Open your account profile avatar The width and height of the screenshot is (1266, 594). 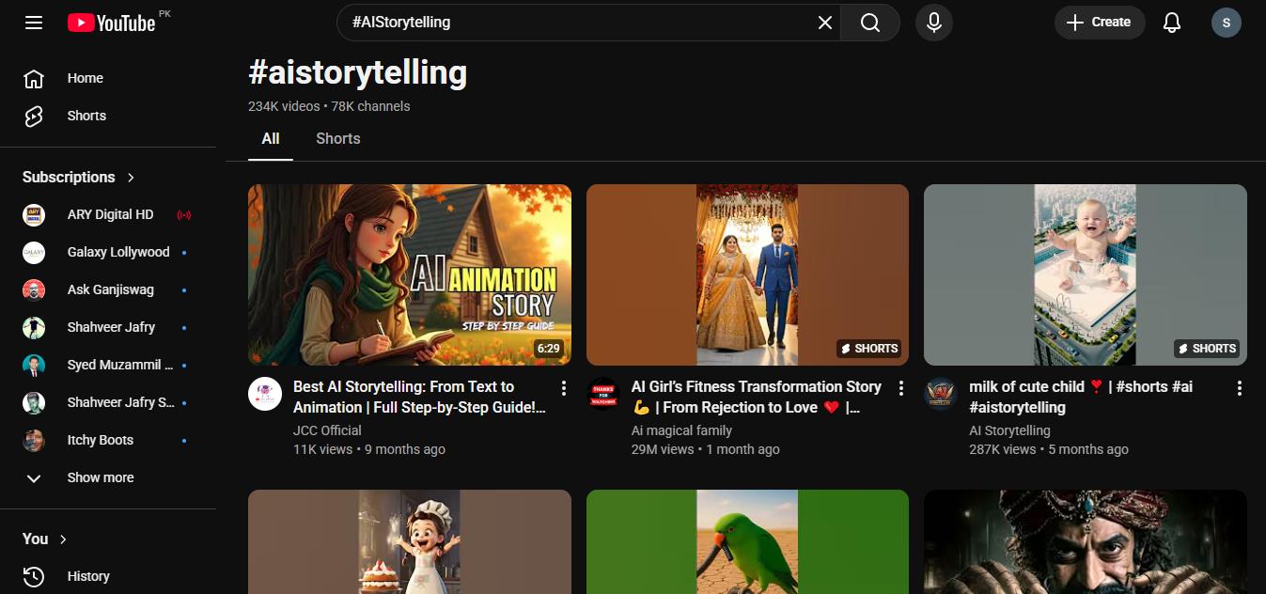coord(1227,22)
